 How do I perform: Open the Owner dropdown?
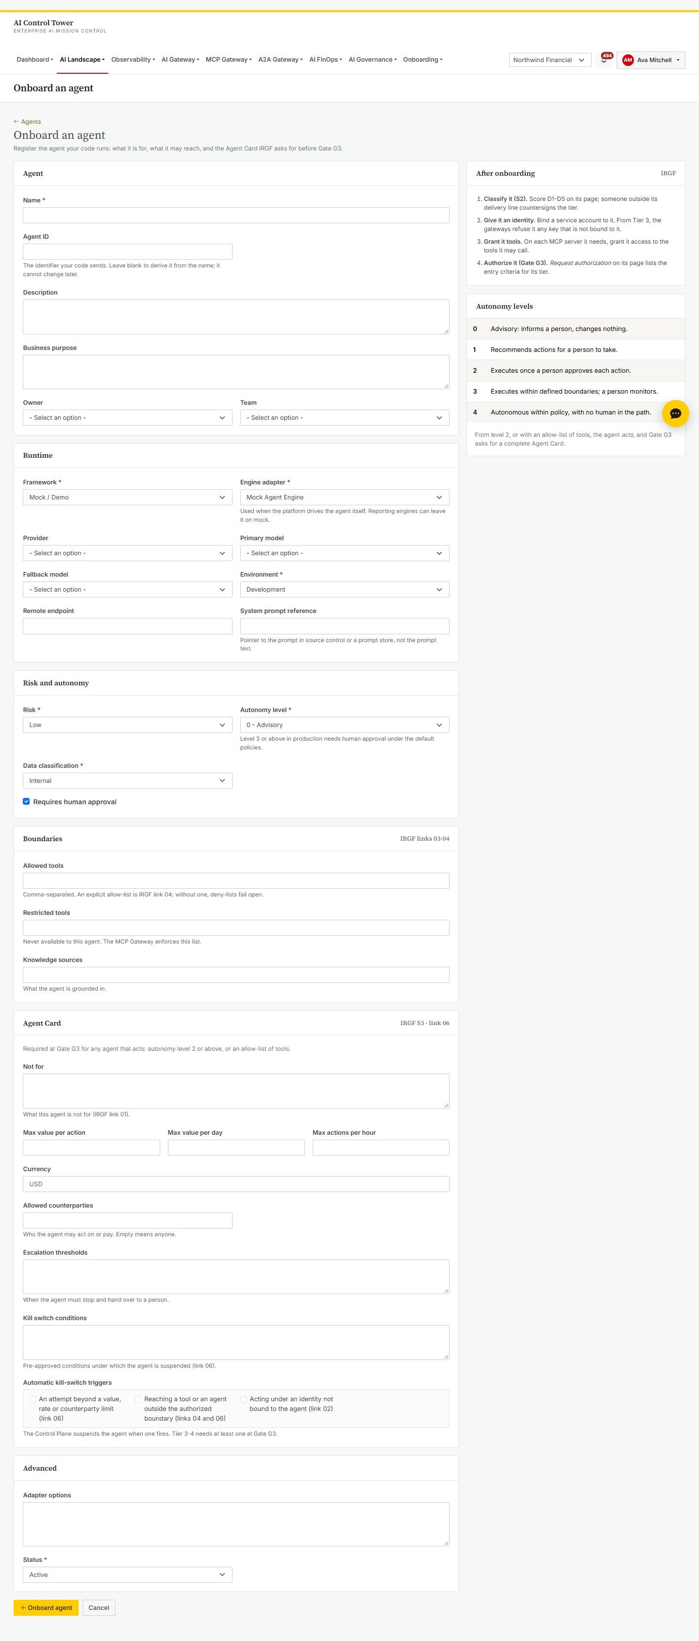[128, 418]
